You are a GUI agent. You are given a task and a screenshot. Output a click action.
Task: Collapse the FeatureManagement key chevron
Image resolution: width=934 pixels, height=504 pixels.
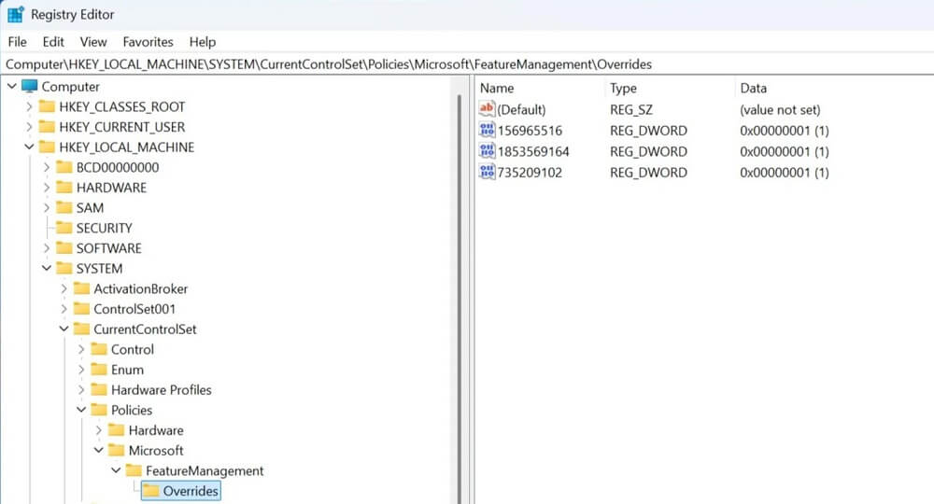[116, 470]
